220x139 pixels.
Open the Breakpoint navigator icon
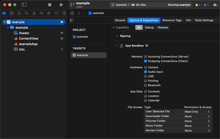coord(56,13)
